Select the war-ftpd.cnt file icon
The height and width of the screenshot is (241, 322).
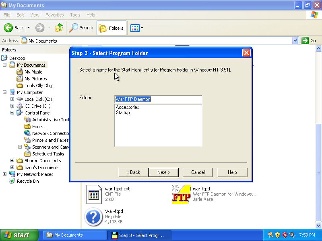94,194
